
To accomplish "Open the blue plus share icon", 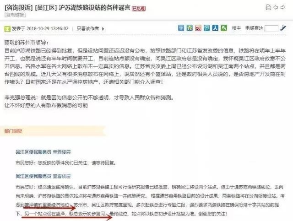I will (x=181, y=28).
